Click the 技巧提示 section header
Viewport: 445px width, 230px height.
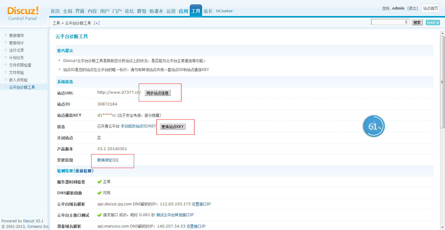(65, 51)
